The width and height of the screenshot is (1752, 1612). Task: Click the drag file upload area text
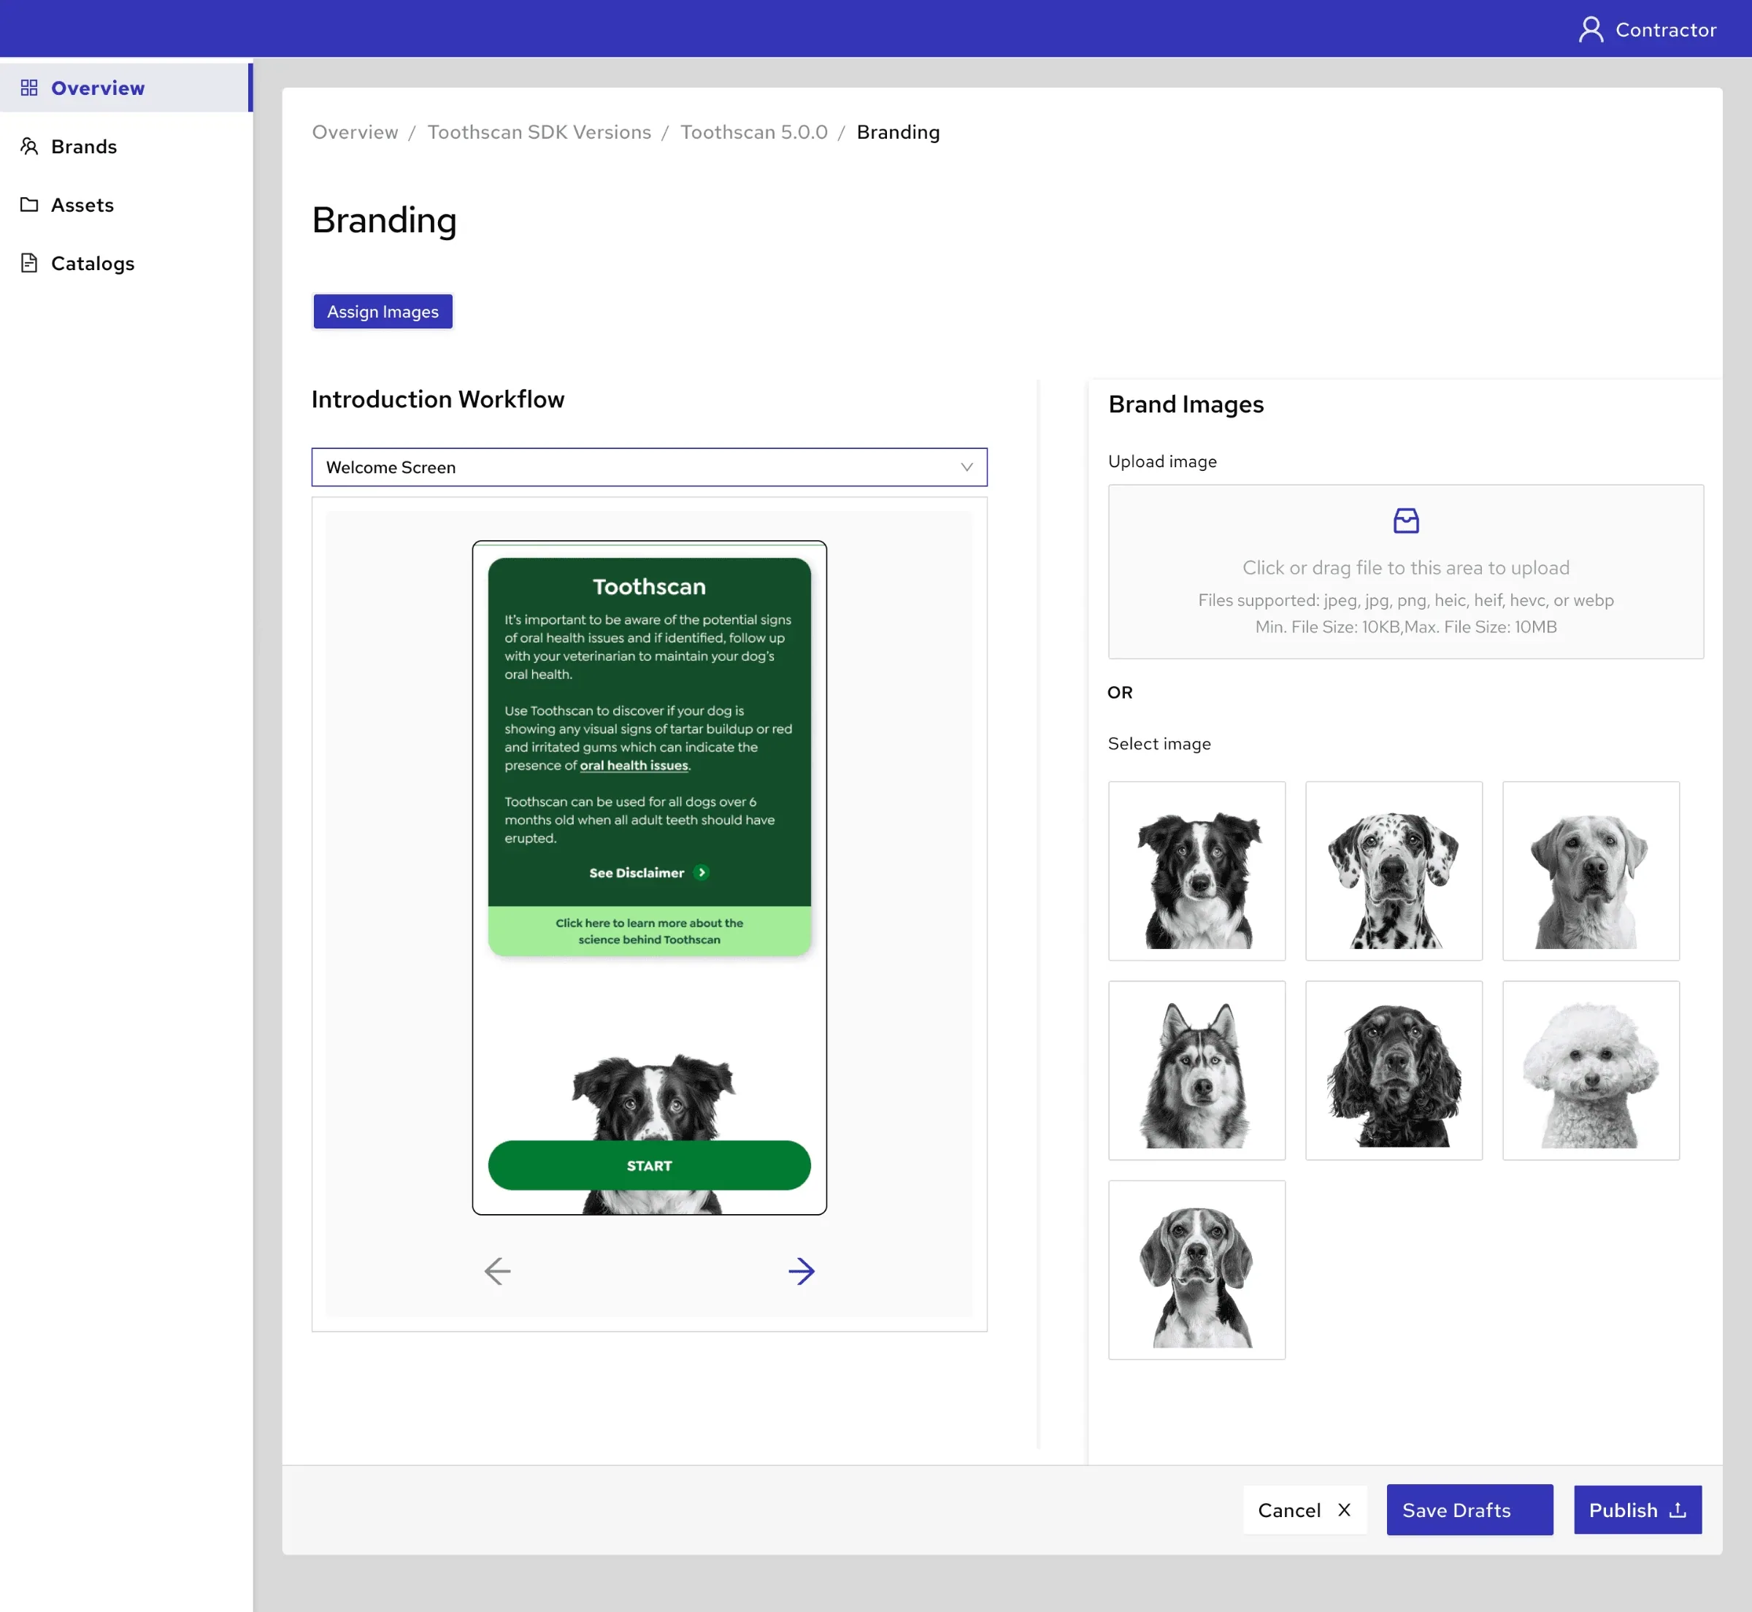(x=1406, y=568)
